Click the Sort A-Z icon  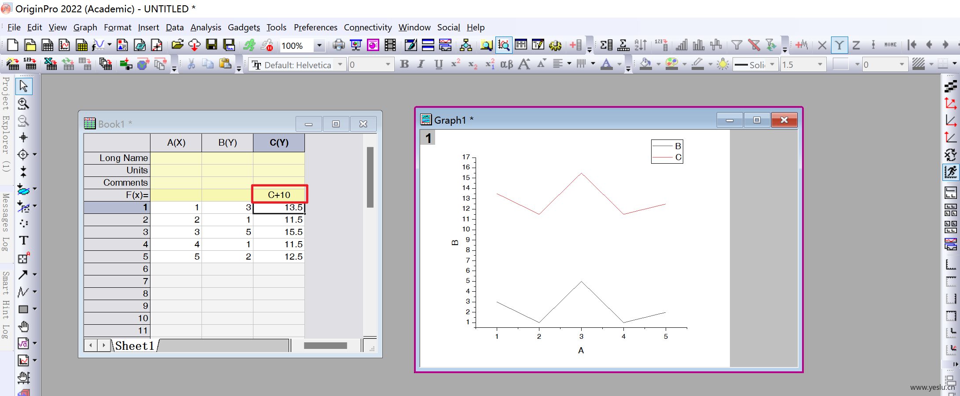point(641,45)
